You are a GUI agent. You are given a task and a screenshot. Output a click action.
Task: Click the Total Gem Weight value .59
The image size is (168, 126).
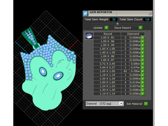click(113, 20)
